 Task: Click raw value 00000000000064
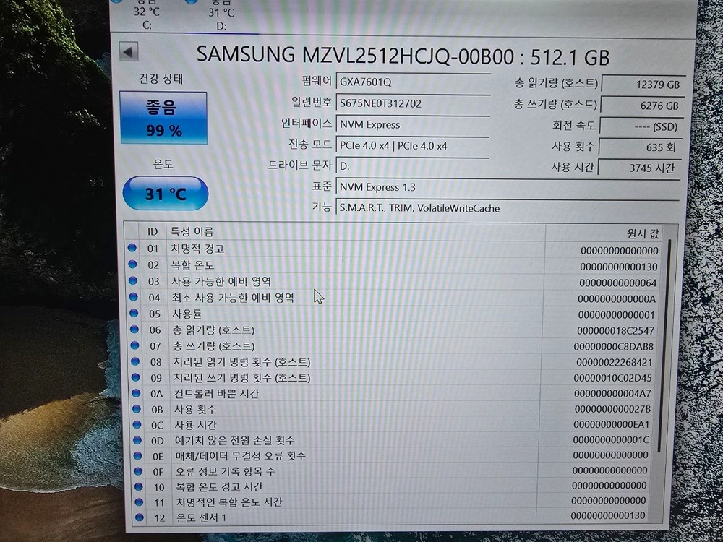tap(618, 283)
